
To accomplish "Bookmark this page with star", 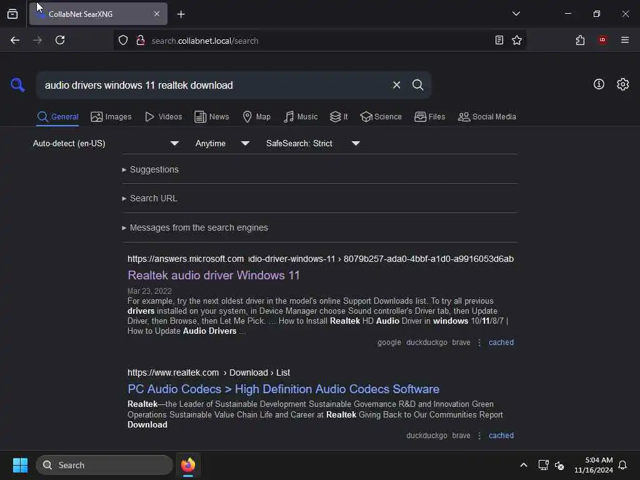I will click(x=517, y=40).
